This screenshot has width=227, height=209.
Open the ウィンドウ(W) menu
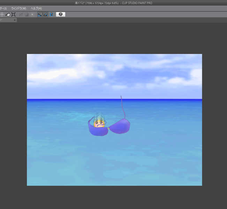tap(19, 8)
